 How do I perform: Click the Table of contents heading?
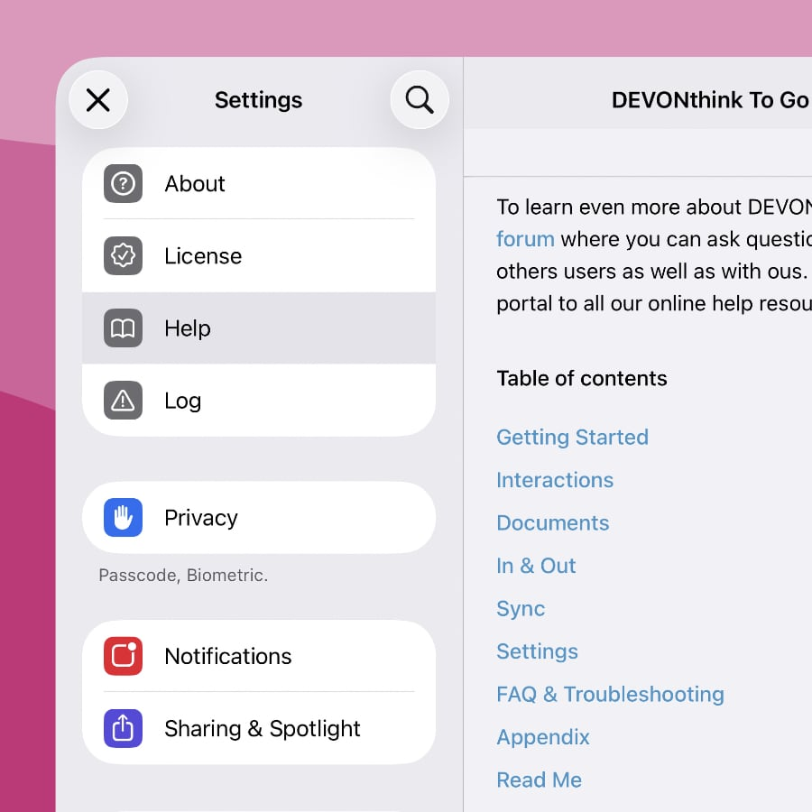coord(582,379)
